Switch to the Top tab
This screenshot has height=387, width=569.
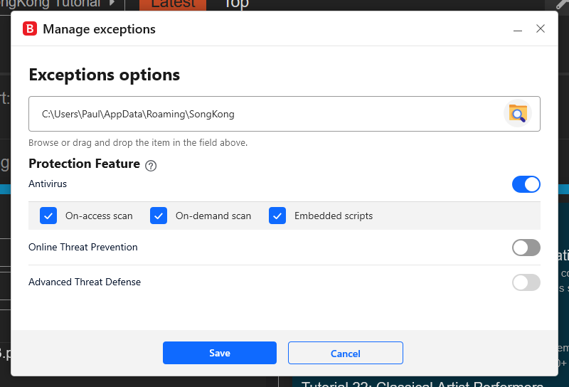(x=236, y=4)
